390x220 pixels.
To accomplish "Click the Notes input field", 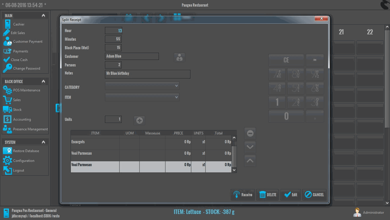I will (147, 74).
